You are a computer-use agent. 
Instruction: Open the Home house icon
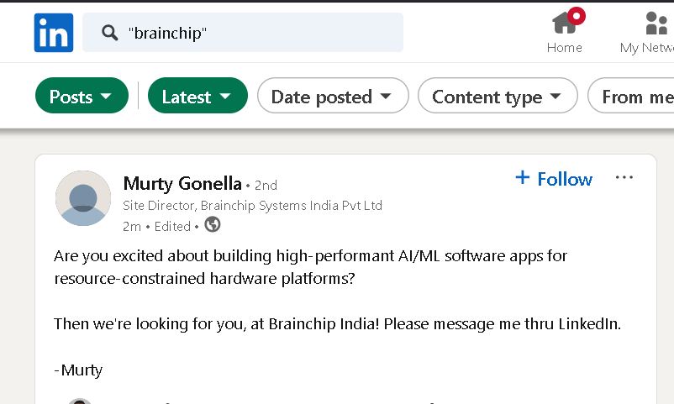(564, 23)
